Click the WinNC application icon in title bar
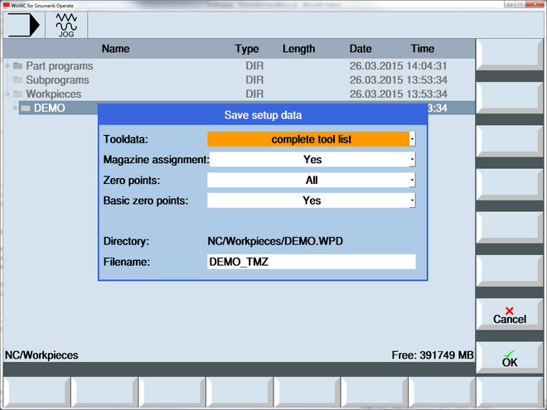547x410 pixels. click(x=5, y=5)
